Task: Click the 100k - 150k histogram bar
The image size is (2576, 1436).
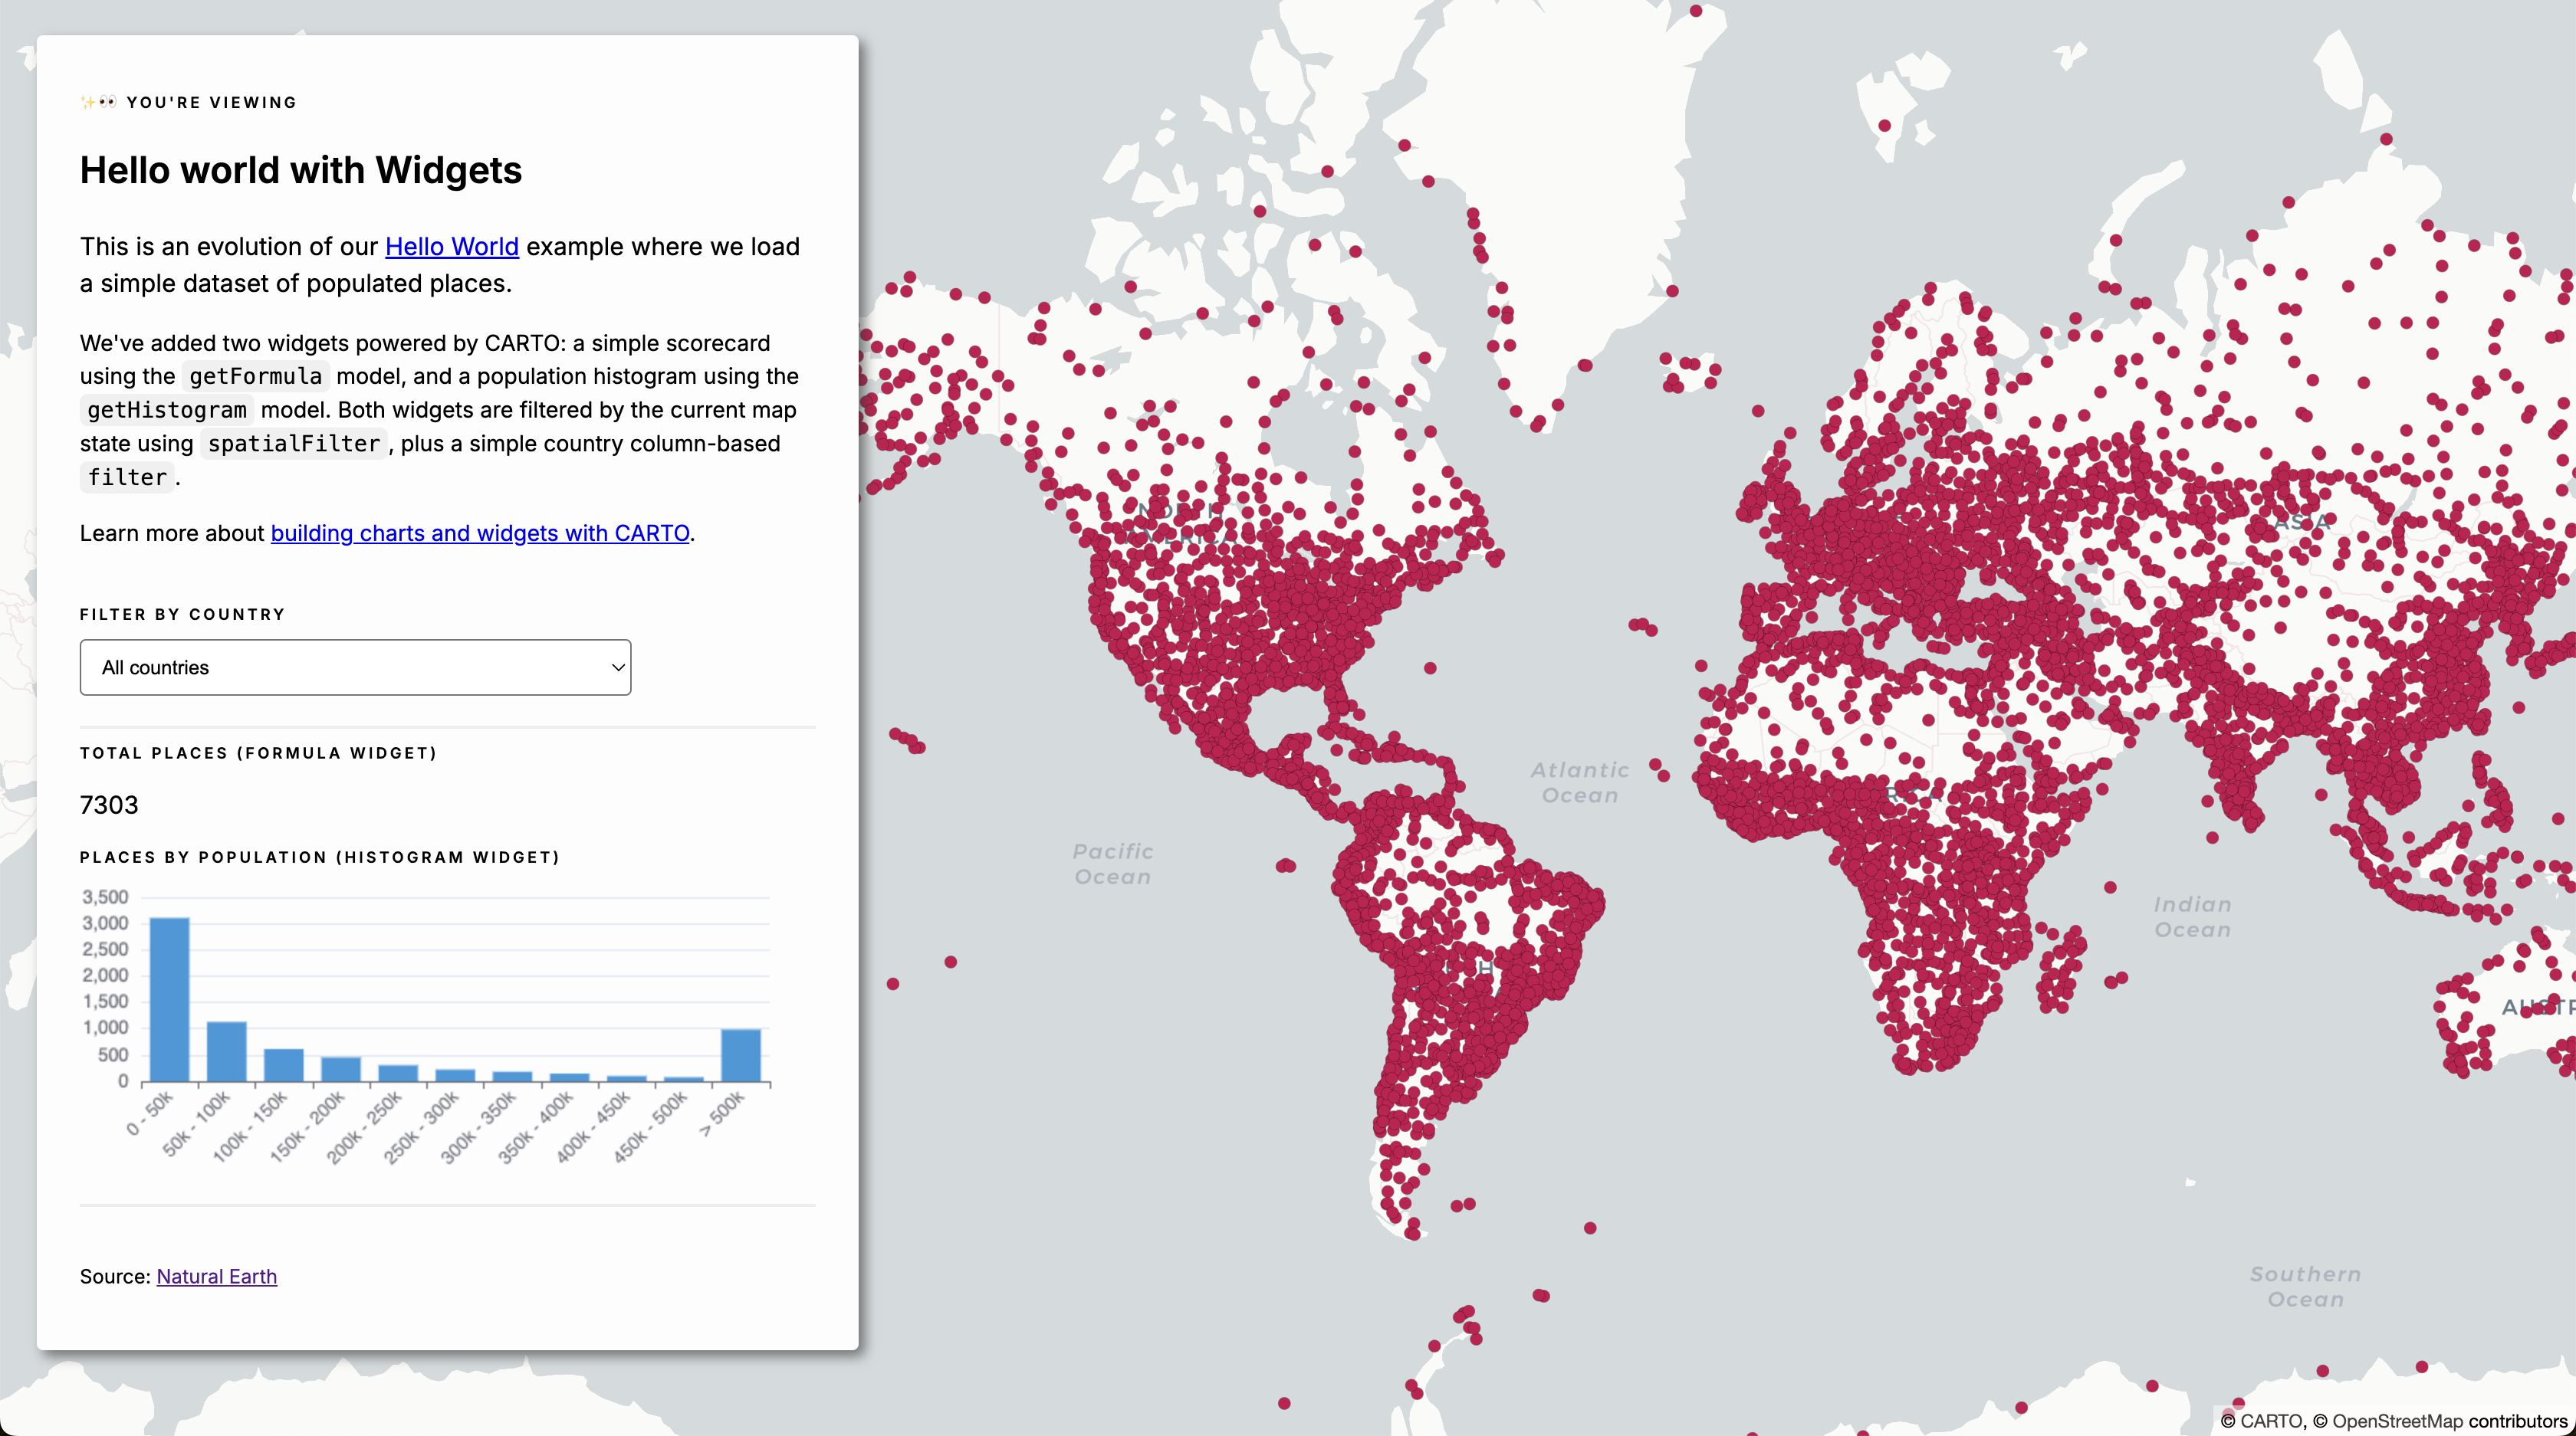Action: pyautogui.click(x=284, y=1064)
